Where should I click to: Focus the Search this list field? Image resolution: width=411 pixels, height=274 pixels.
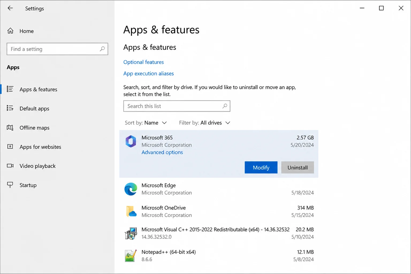[177, 106]
